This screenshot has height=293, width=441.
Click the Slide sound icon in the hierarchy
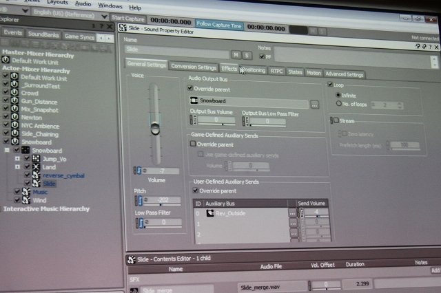pos(37,184)
